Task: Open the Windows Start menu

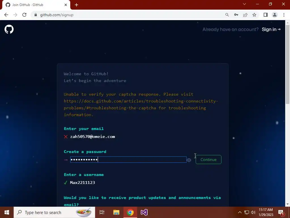Action: (x=7, y=212)
